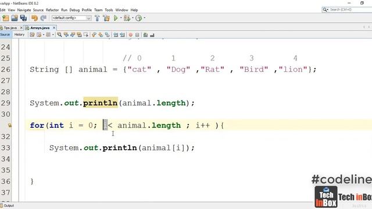Uncomment selected lines icon

152,35
